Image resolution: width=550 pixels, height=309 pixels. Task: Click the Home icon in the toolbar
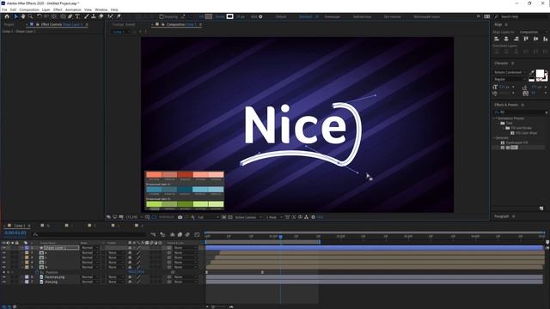click(x=7, y=16)
